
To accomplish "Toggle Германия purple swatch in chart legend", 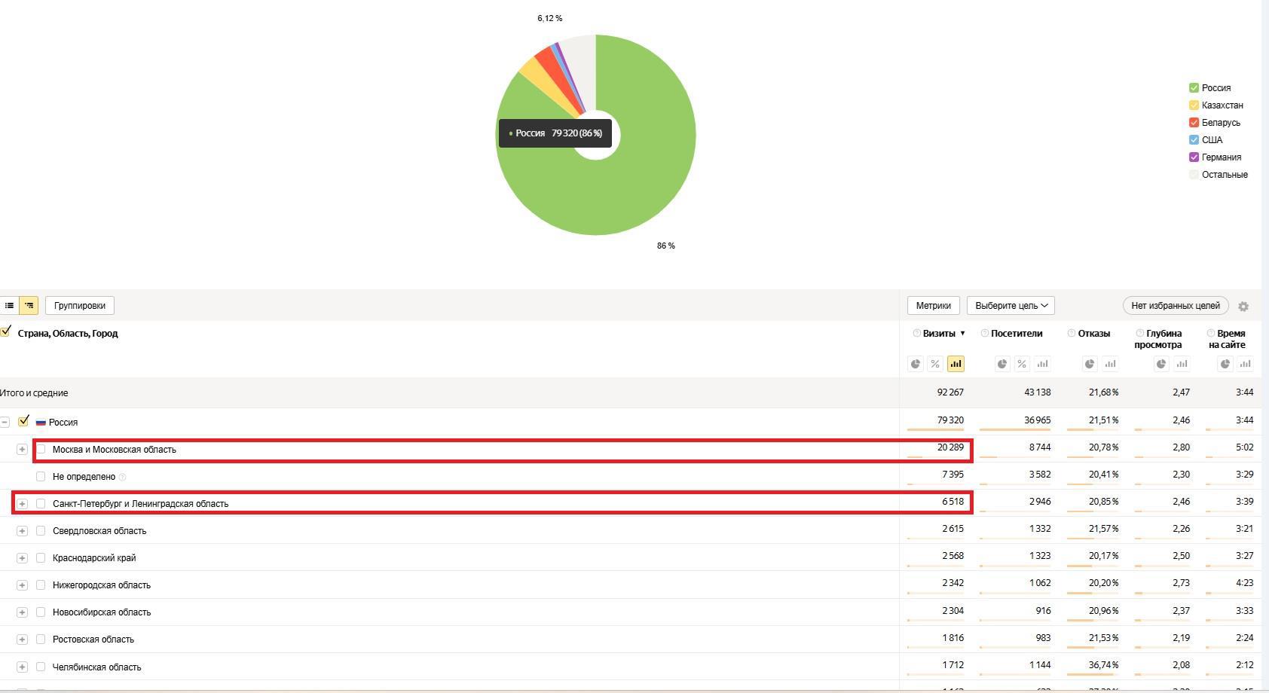I will (1194, 157).
